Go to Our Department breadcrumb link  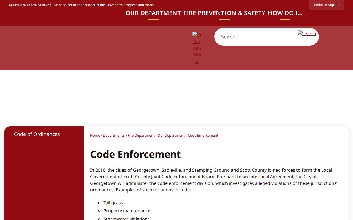[x=171, y=135]
